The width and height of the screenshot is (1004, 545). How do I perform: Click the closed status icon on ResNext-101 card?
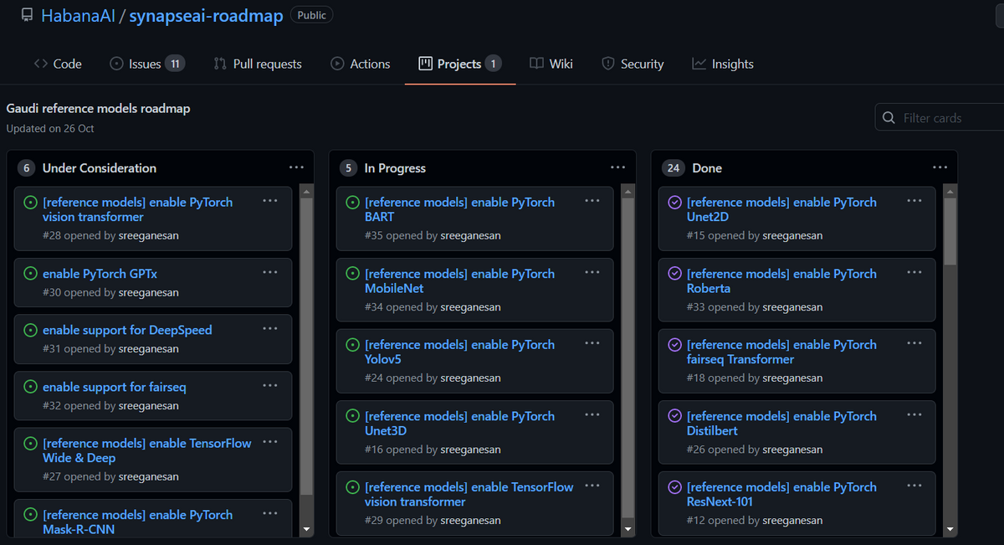click(674, 487)
